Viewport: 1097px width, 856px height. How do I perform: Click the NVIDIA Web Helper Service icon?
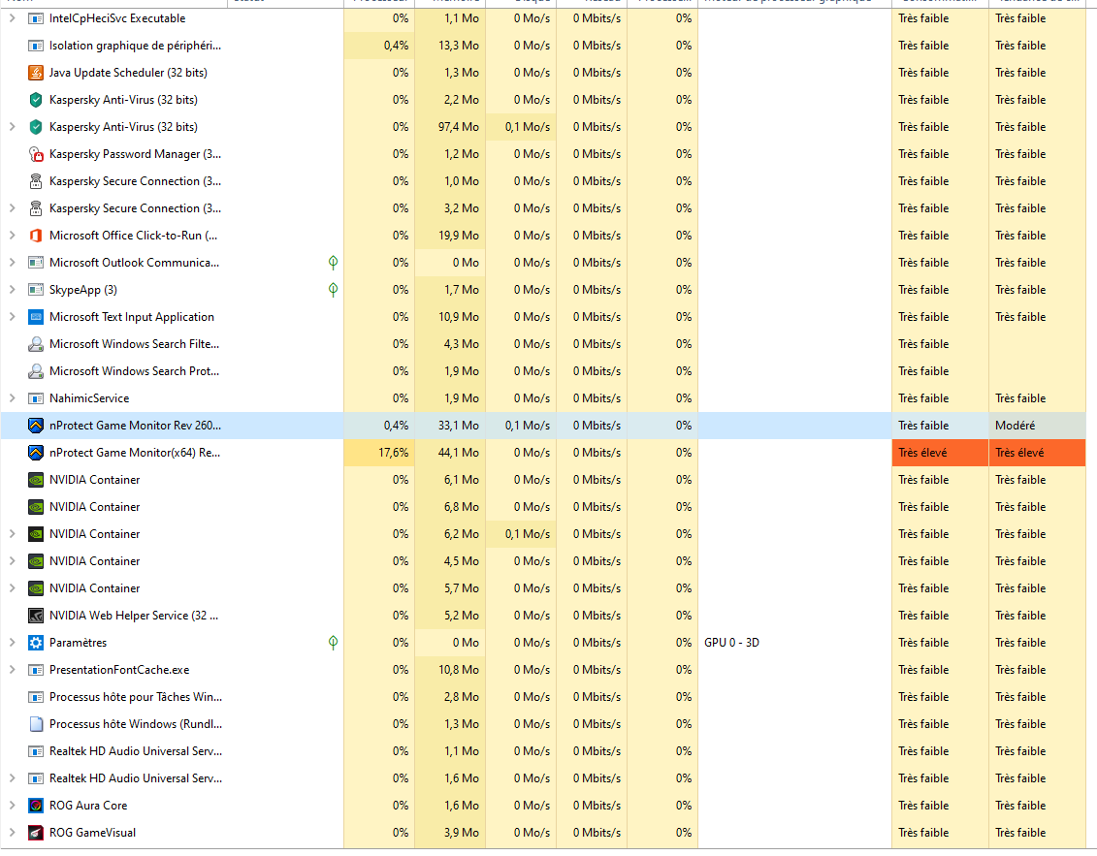(x=36, y=616)
